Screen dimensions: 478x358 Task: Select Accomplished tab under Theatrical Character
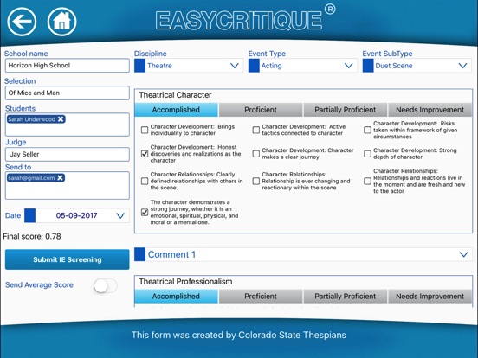point(176,110)
